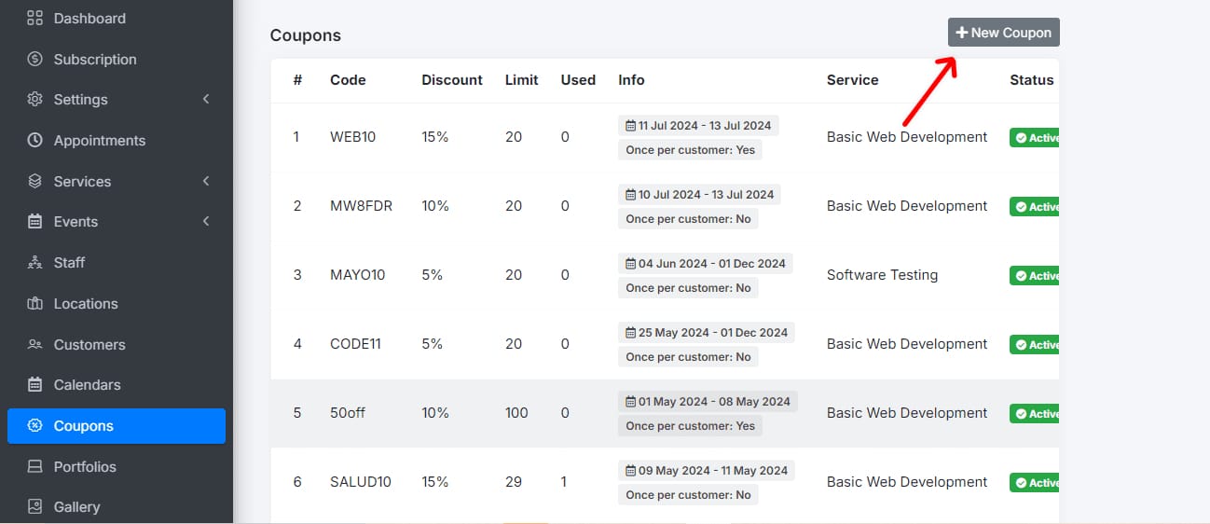Sort by the Discount column header

[x=452, y=80]
